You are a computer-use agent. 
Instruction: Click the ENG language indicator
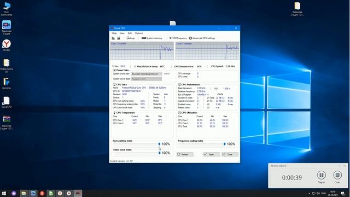coord(323,193)
